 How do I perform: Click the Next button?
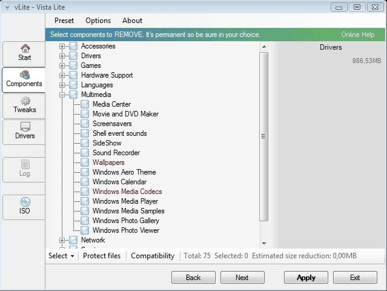242,278
